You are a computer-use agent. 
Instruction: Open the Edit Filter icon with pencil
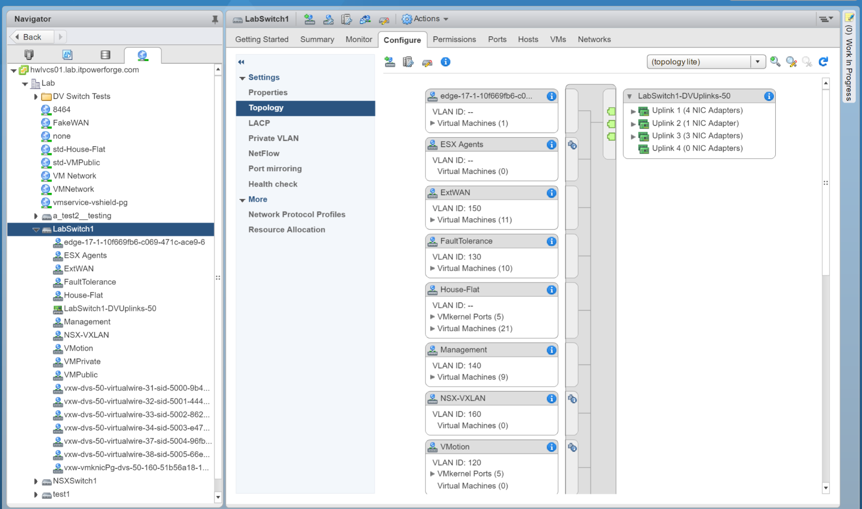(x=791, y=62)
